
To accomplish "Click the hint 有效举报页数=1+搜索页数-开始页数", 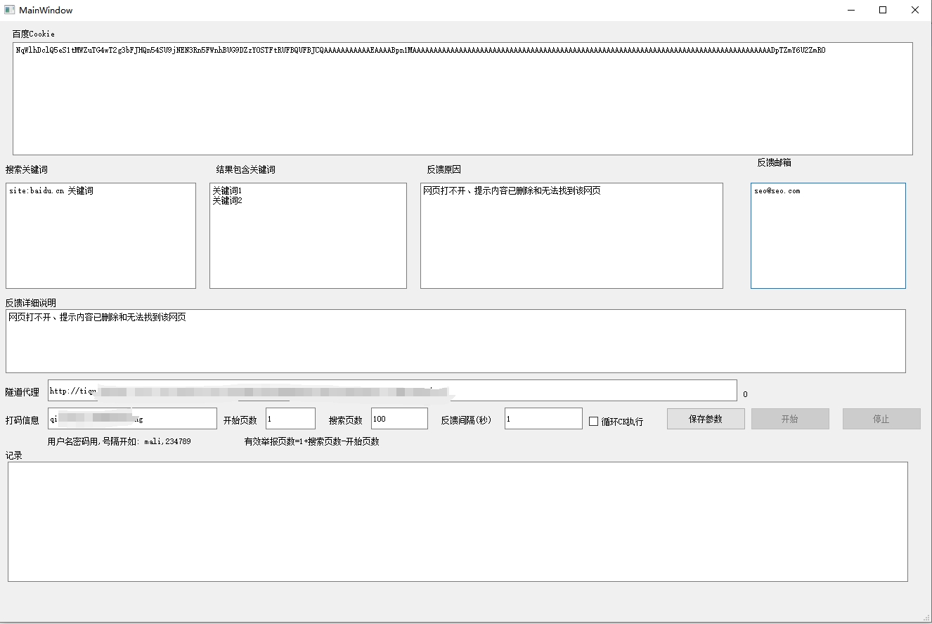I will pos(311,441).
